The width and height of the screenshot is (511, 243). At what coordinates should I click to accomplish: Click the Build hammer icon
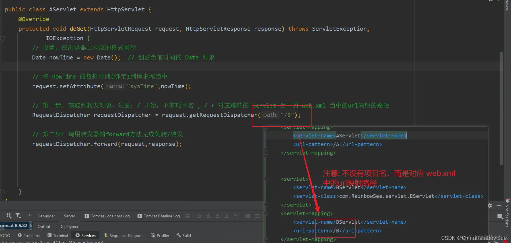(179, 235)
